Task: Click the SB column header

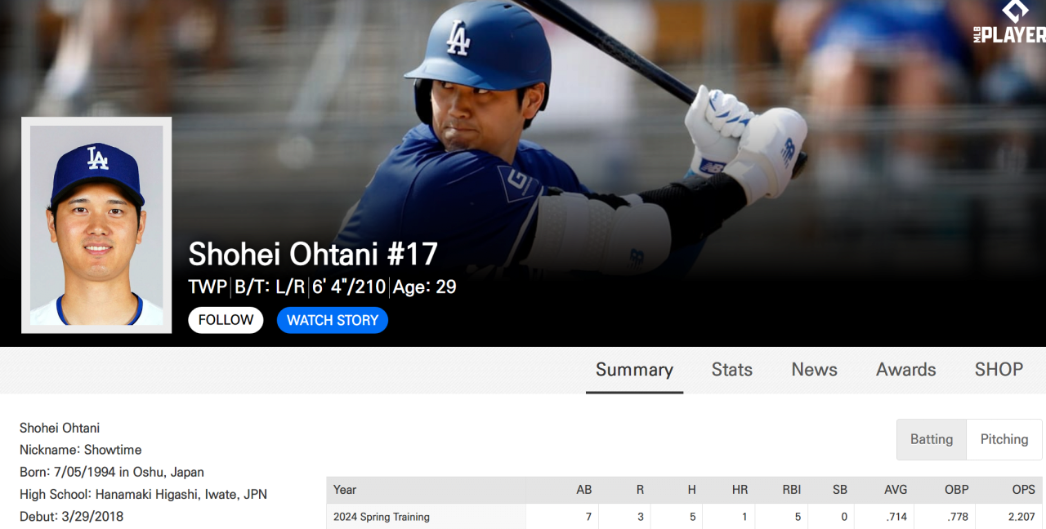Action: click(839, 490)
